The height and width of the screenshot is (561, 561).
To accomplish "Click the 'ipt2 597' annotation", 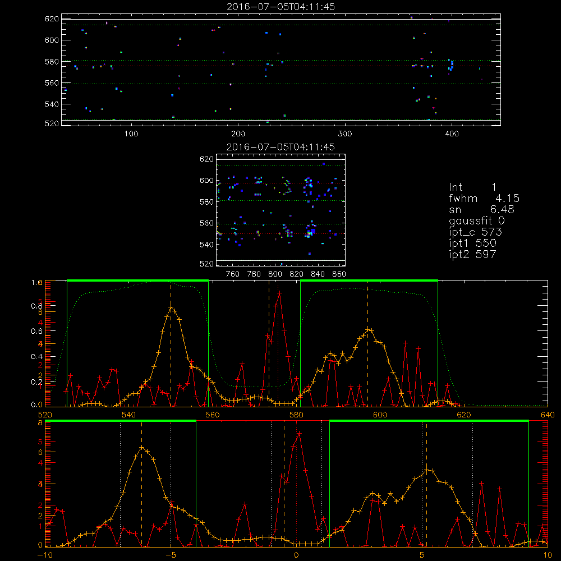I will pyautogui.click(x=472, y=254).
